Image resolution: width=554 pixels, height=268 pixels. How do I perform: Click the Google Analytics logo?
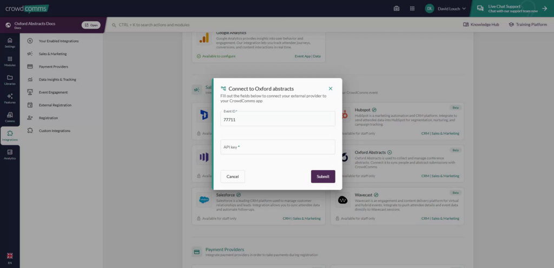pyautogui.click(x=204, y=38)
